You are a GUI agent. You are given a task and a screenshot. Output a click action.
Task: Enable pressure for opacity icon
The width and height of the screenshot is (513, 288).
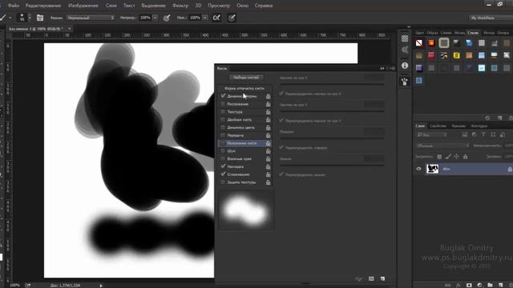pos(167,18)
